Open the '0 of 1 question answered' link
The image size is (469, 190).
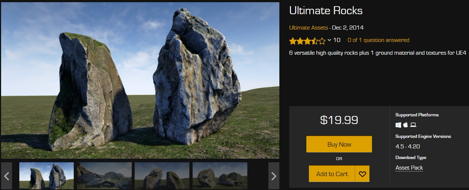click(378, 40)
